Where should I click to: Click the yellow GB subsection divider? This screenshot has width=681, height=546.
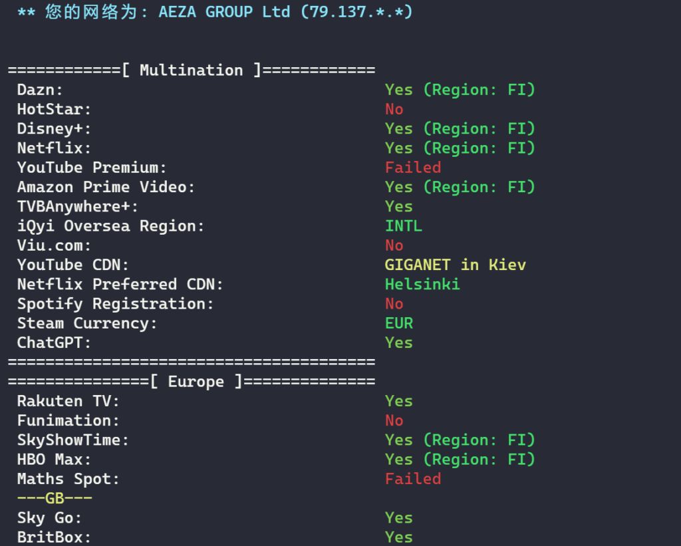click(55, 498)
